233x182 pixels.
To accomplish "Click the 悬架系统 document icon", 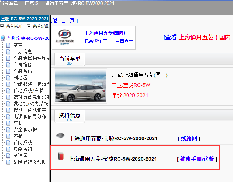I will [x=8, y=149].
